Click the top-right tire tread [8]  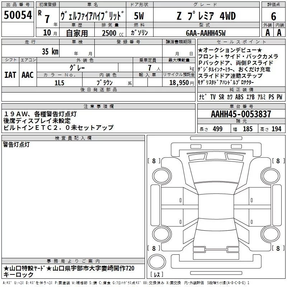click(278, 161)
